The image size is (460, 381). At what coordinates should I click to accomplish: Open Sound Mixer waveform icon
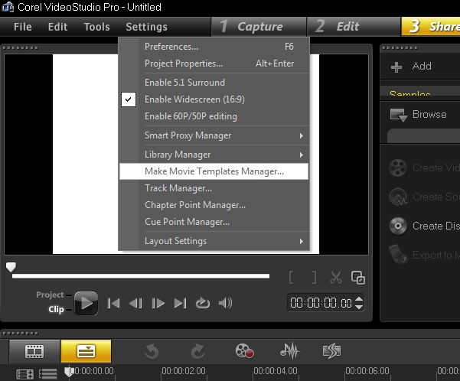pos(290,351)
